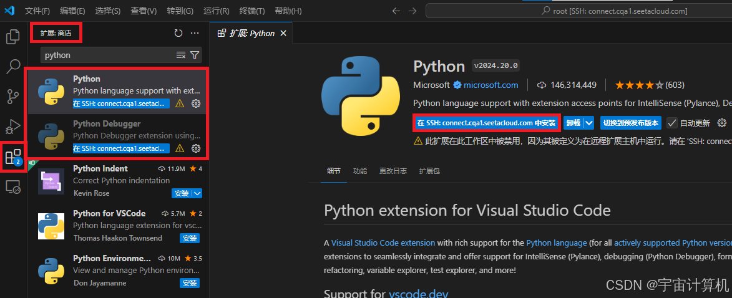This screenshot has width=732, height=298.
Task: Open the Python language link
Action: 557,243
